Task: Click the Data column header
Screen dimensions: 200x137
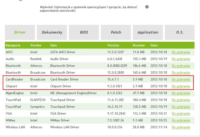Action: point(154,45)
